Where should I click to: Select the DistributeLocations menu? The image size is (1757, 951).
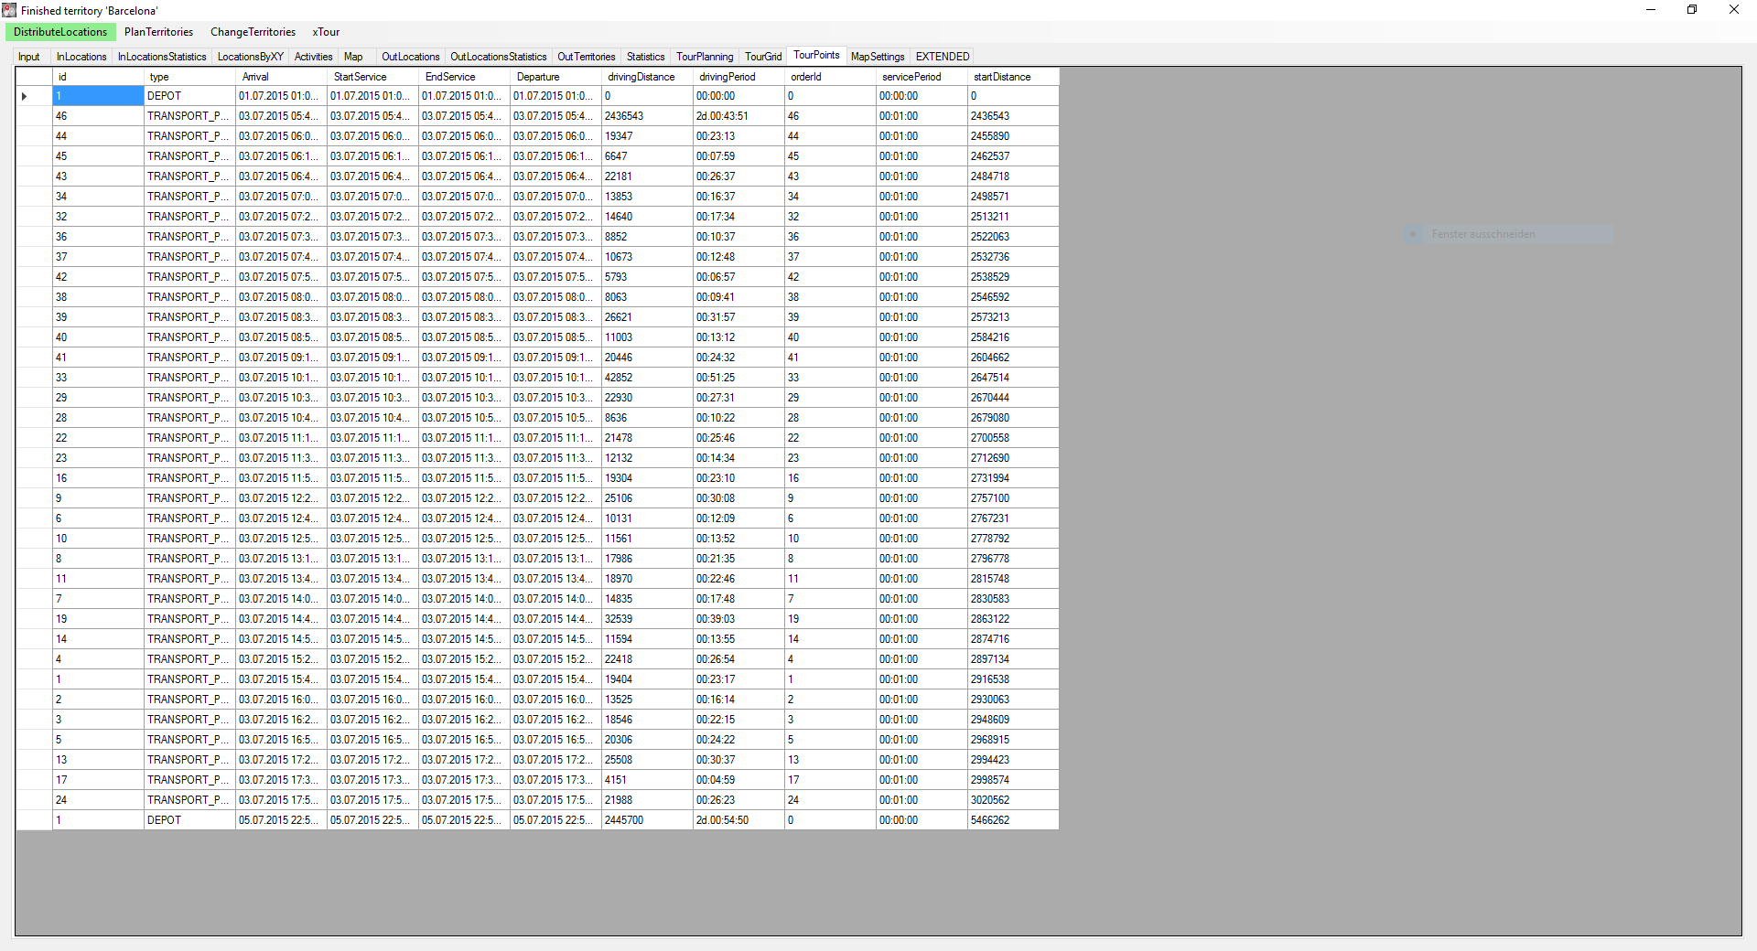coord(60,32)
